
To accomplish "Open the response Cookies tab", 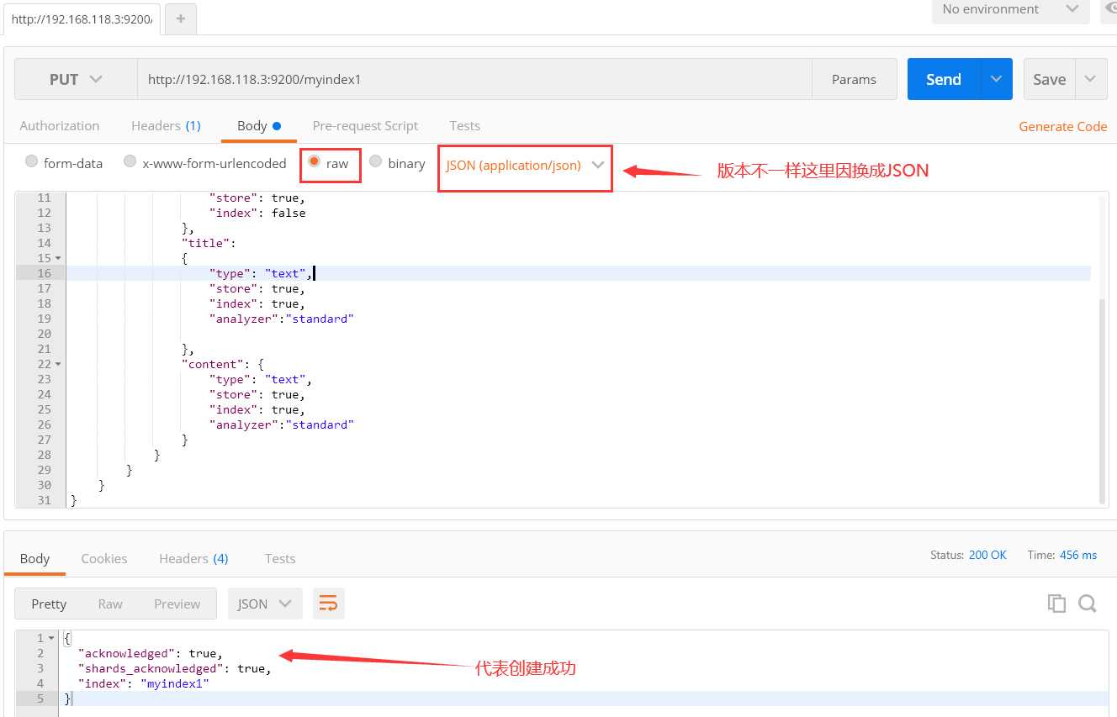I will point(104,558).
